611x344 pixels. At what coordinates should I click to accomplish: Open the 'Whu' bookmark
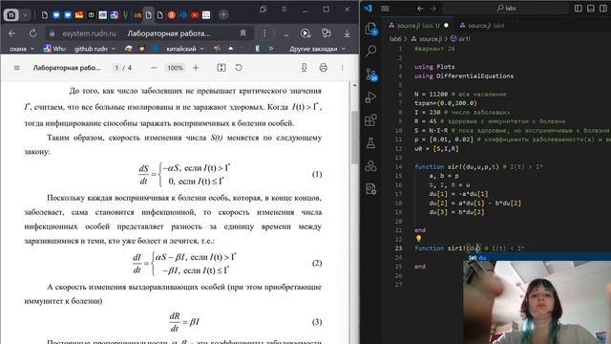pos(54,49)
